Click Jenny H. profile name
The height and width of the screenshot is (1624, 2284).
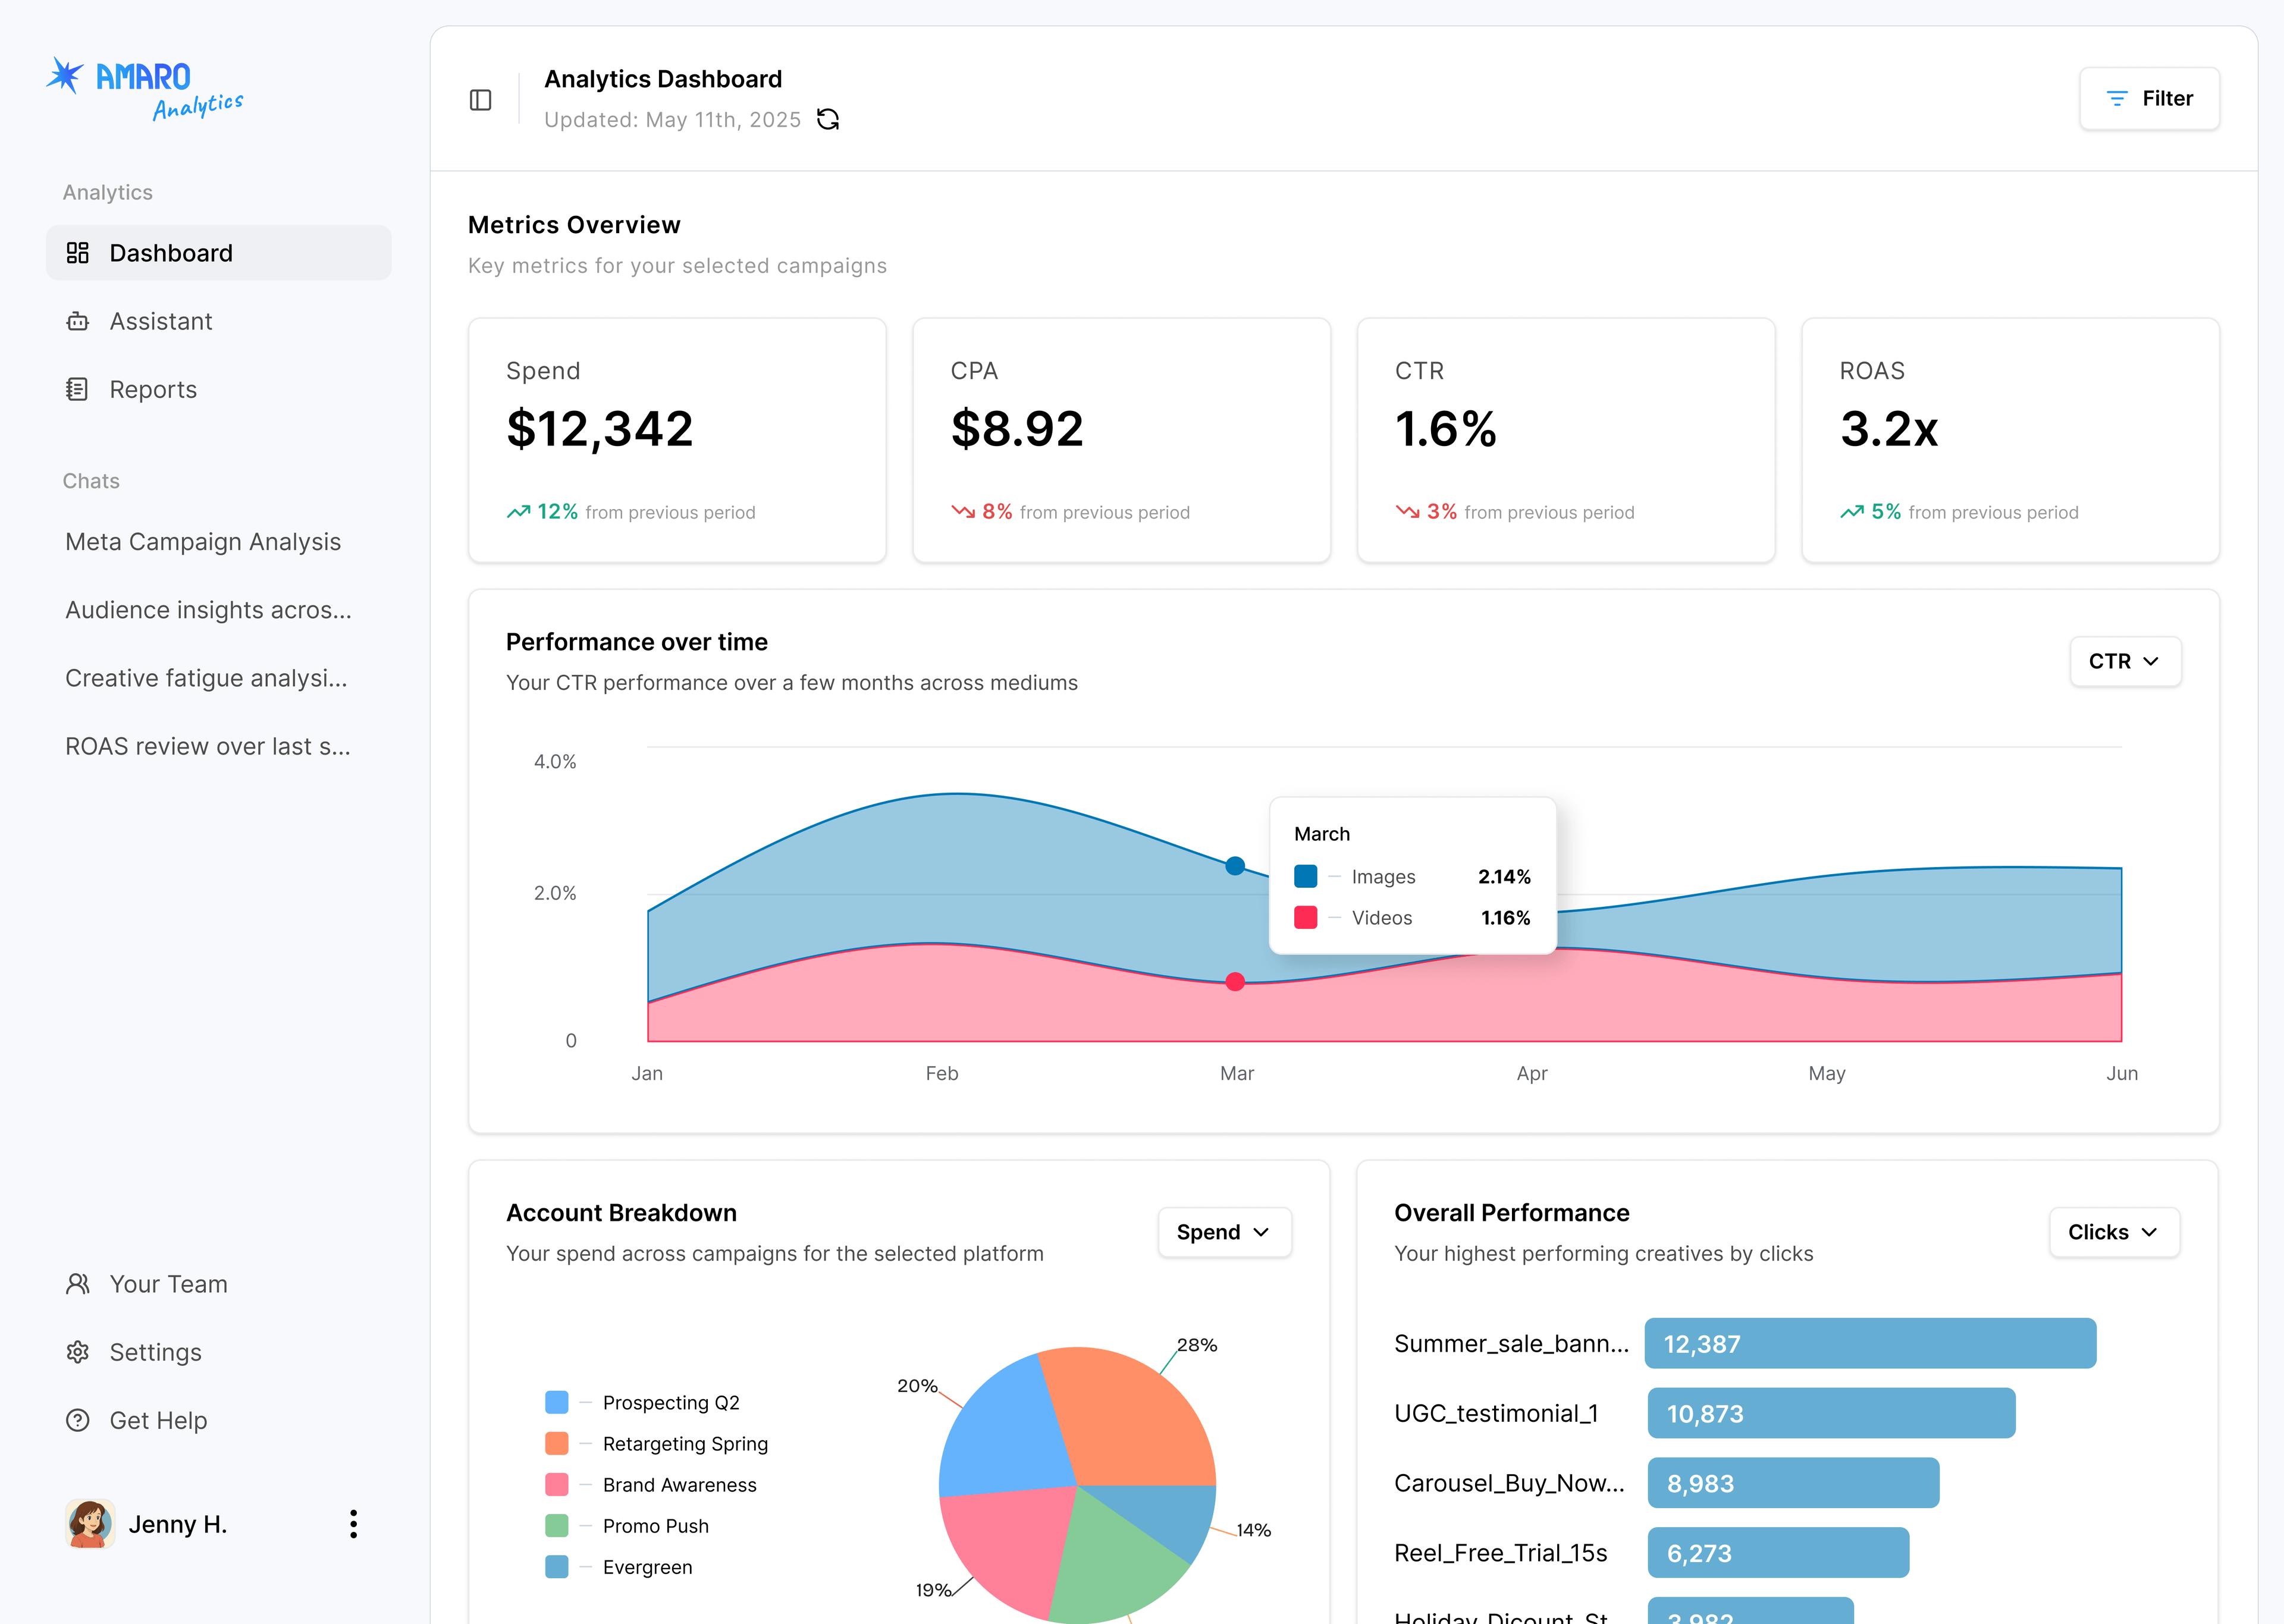[178, 1524]
